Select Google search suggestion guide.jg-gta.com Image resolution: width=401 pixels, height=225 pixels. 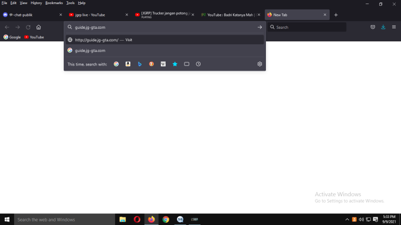click(165, 51)
